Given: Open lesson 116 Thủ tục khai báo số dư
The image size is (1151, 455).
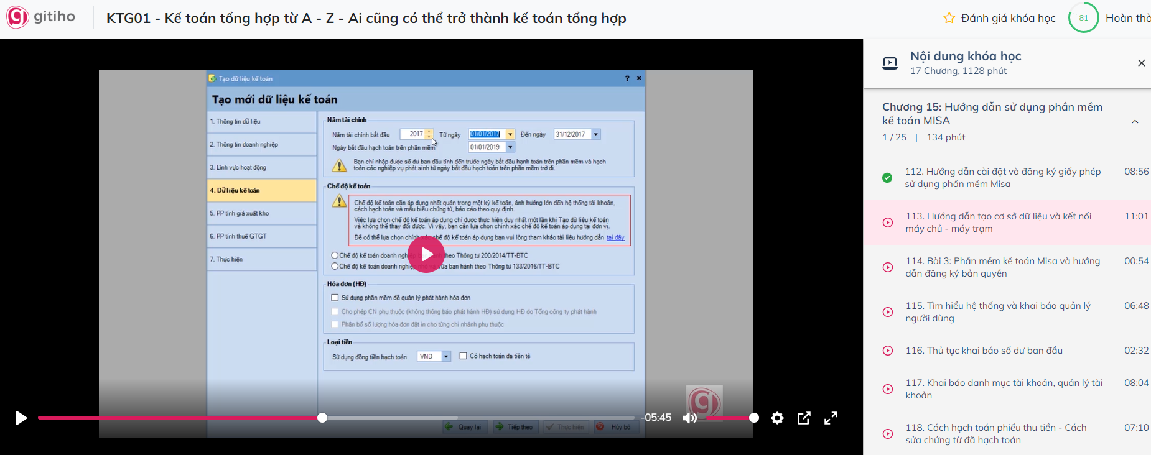Looking at the screenshot, I should pyautogui.click(x=984, y=351).
